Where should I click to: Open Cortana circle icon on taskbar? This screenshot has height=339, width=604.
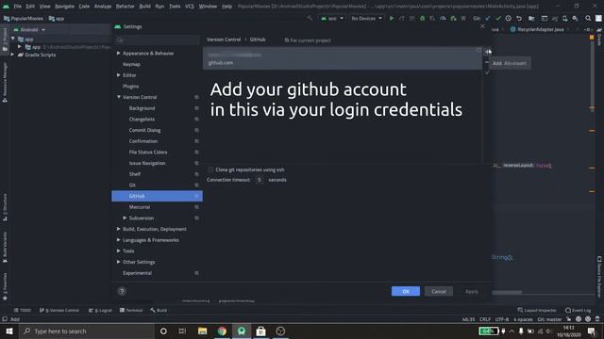(x=163, y=331)
